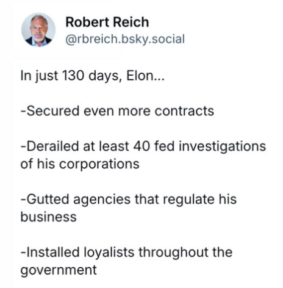The height and width of the screenshot is (288, 283).
Task: Open the @rbreich.bsky.social handle link
Action: (125, 39)
